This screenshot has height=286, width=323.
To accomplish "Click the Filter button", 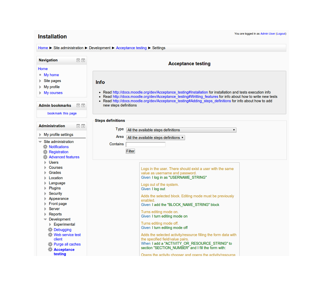I will (130, 151).
